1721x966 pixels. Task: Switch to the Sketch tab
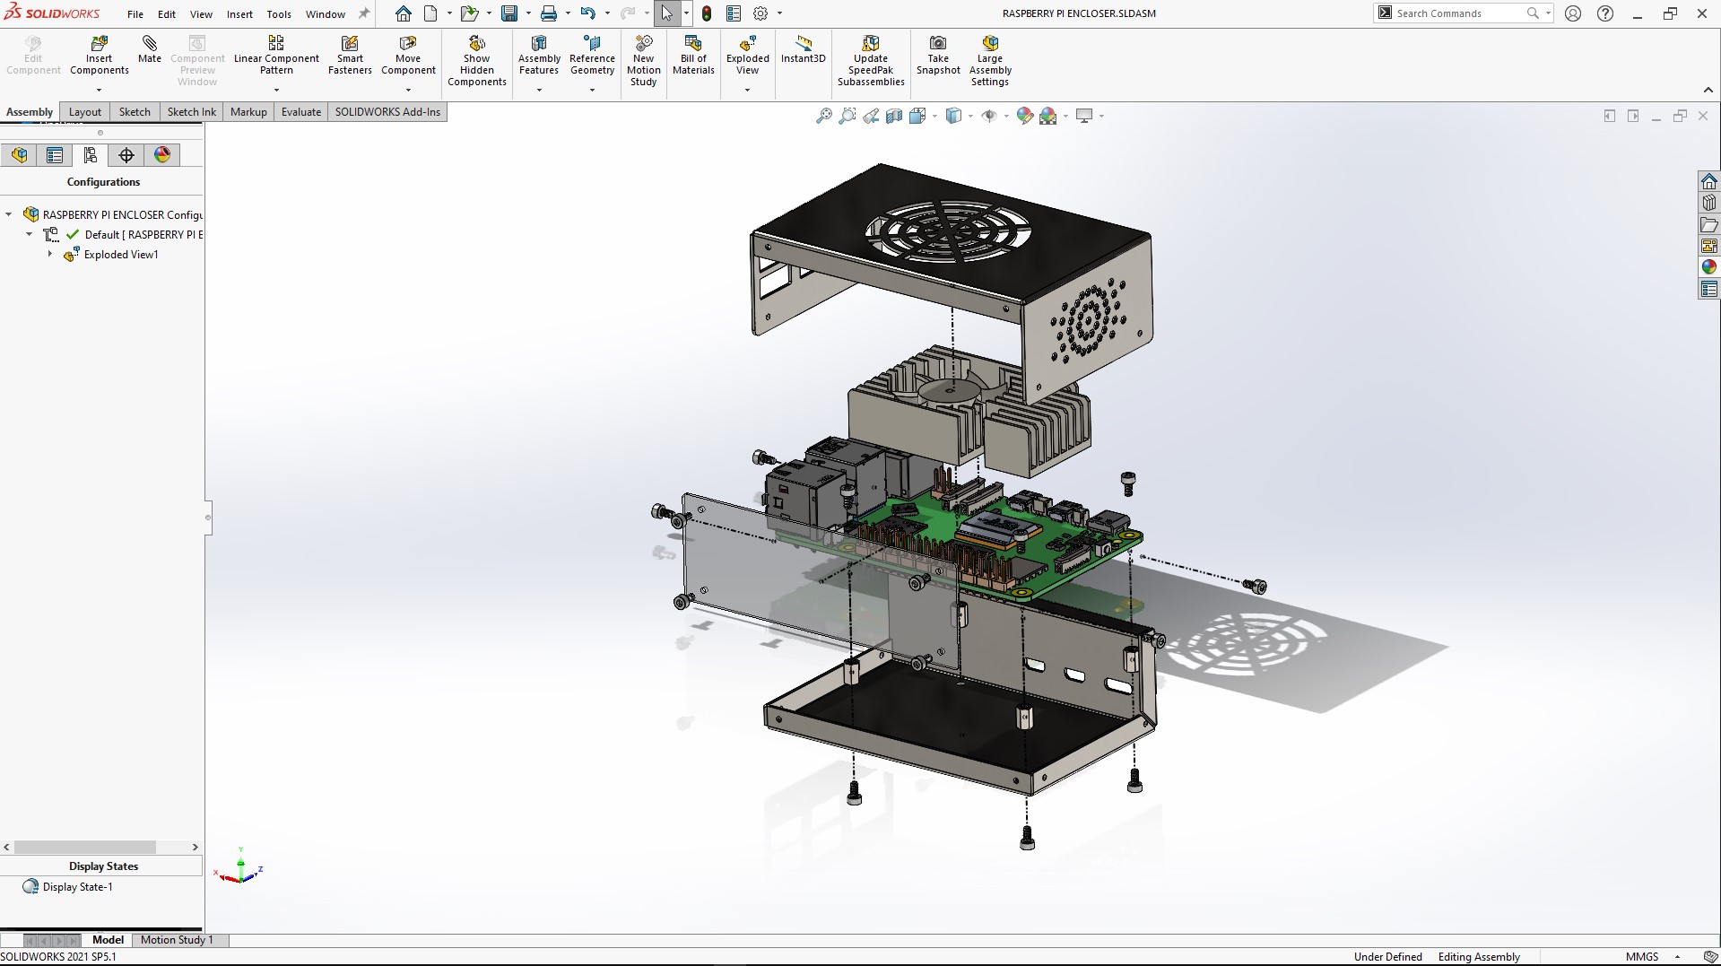[x=135, y=112]
